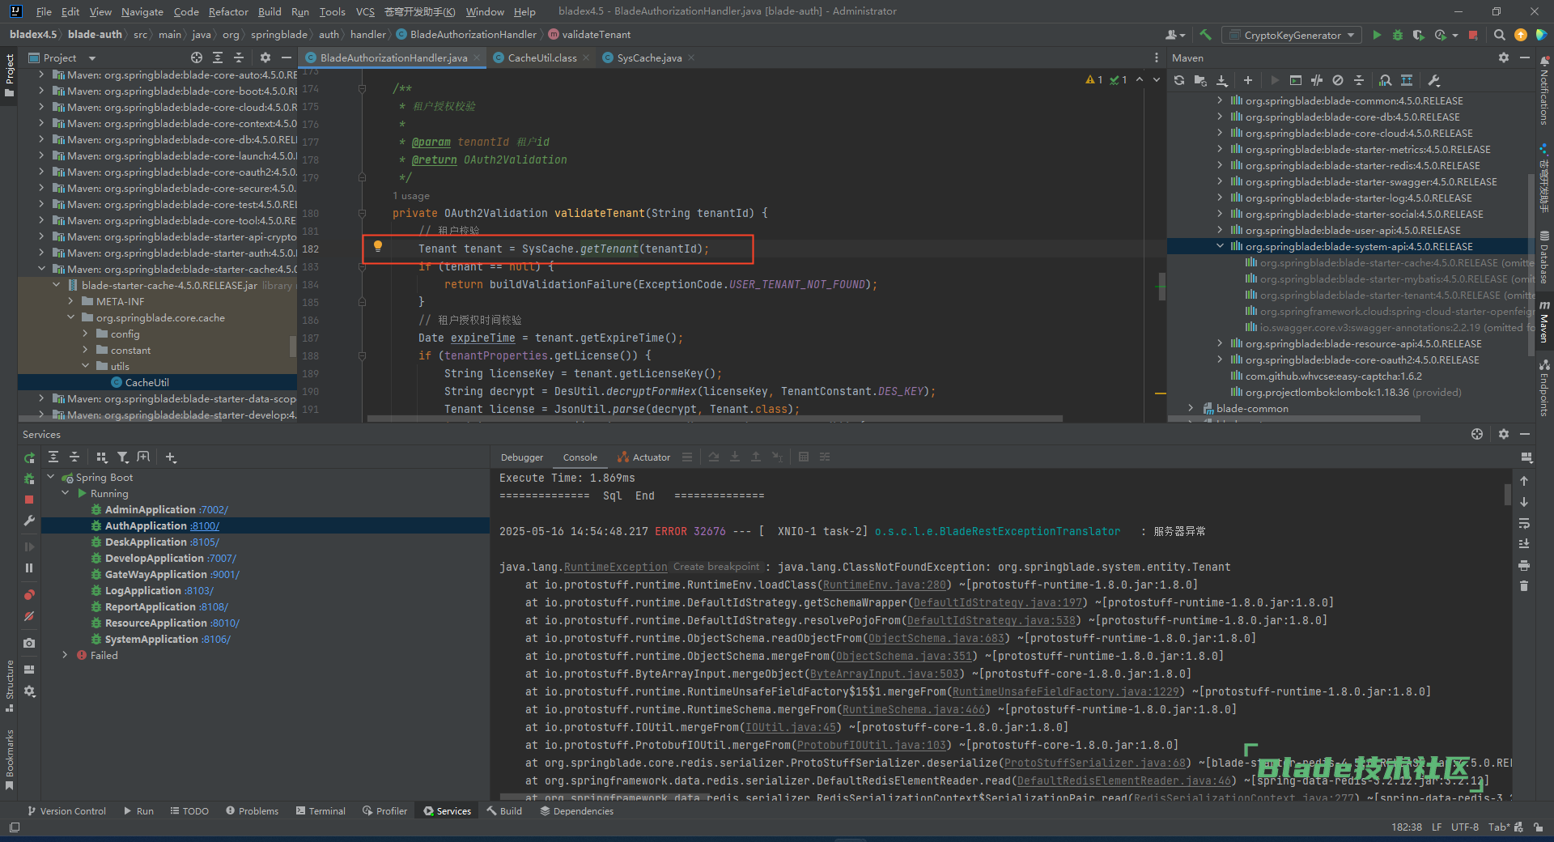The image size is (1554, 842).
Task: Open the Refactor menu
Action: tap(228, 11)
